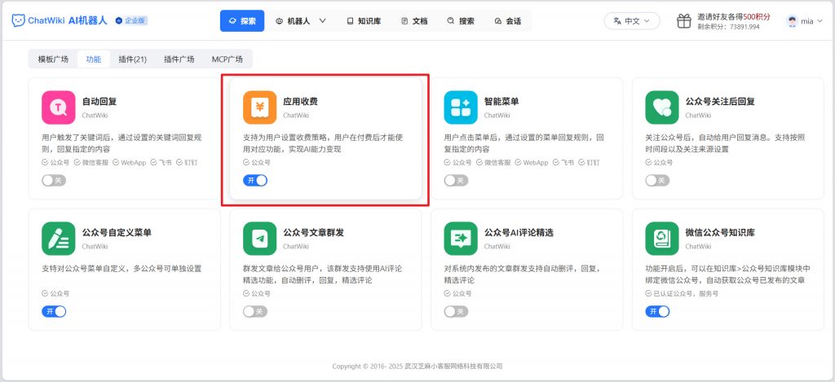Click the copyright footer text
Viewport: 835px width, 382px height.
pyautogui.click(x=417, y=366)
